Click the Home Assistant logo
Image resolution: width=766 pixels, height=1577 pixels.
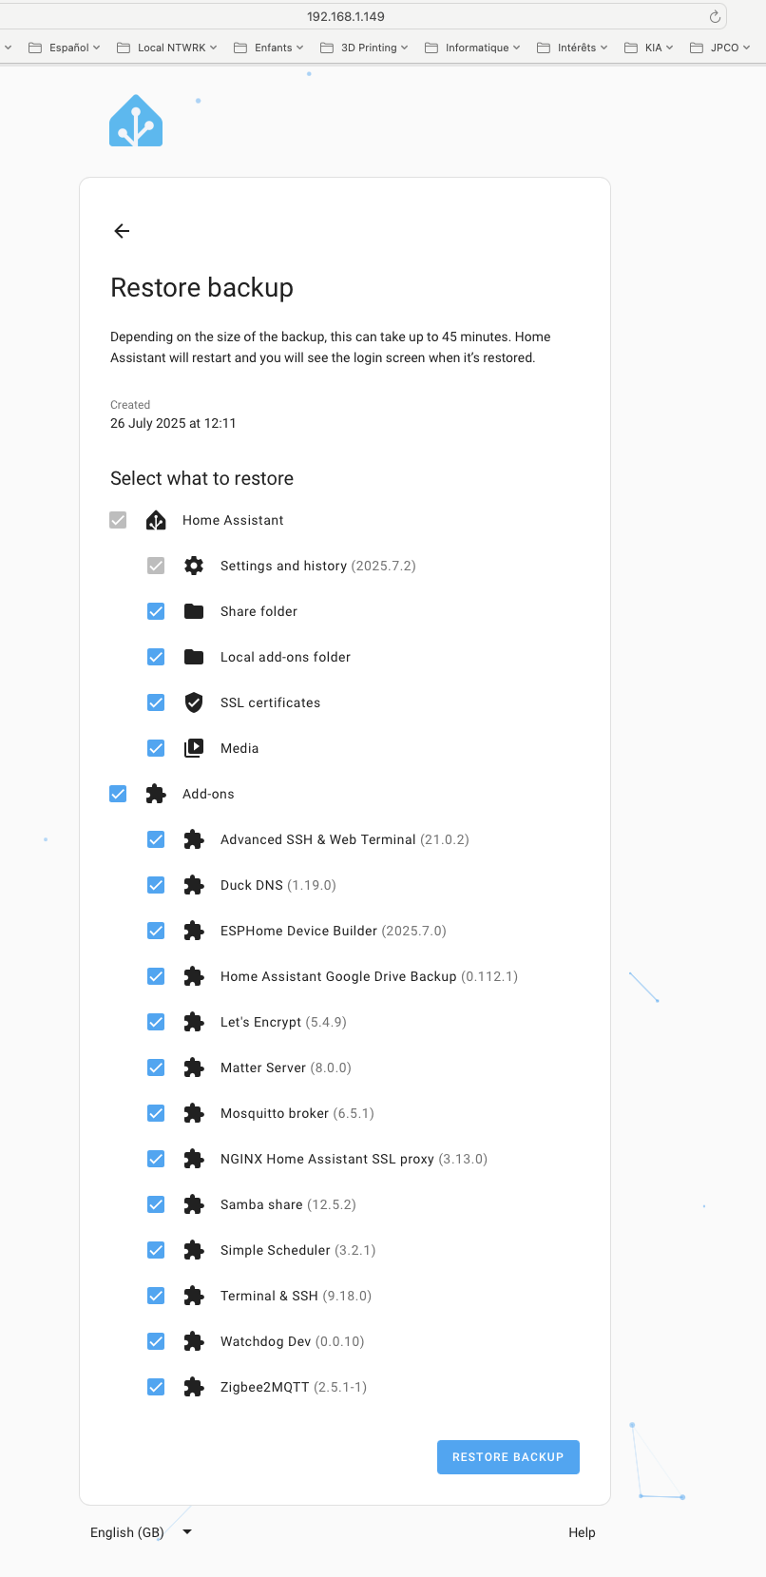coord(136,122)
